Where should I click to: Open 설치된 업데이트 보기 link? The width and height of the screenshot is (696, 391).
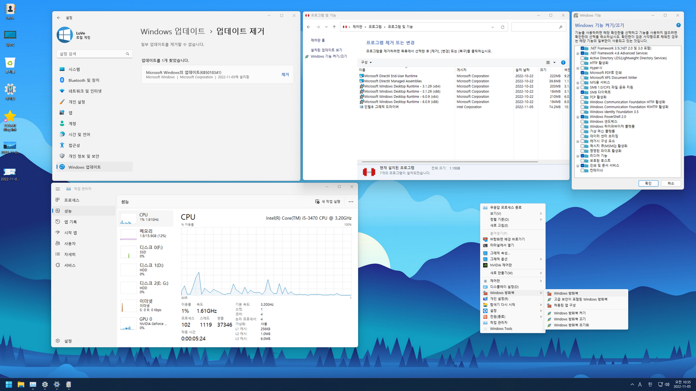(326, 50)
